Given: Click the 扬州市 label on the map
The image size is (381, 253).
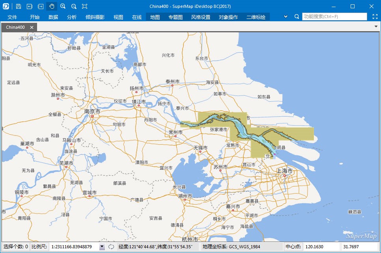Looking at the screenshot, I should click(x=136, y=88).
